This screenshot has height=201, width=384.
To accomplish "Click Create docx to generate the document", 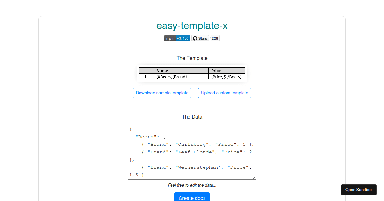I will [192, 198].
